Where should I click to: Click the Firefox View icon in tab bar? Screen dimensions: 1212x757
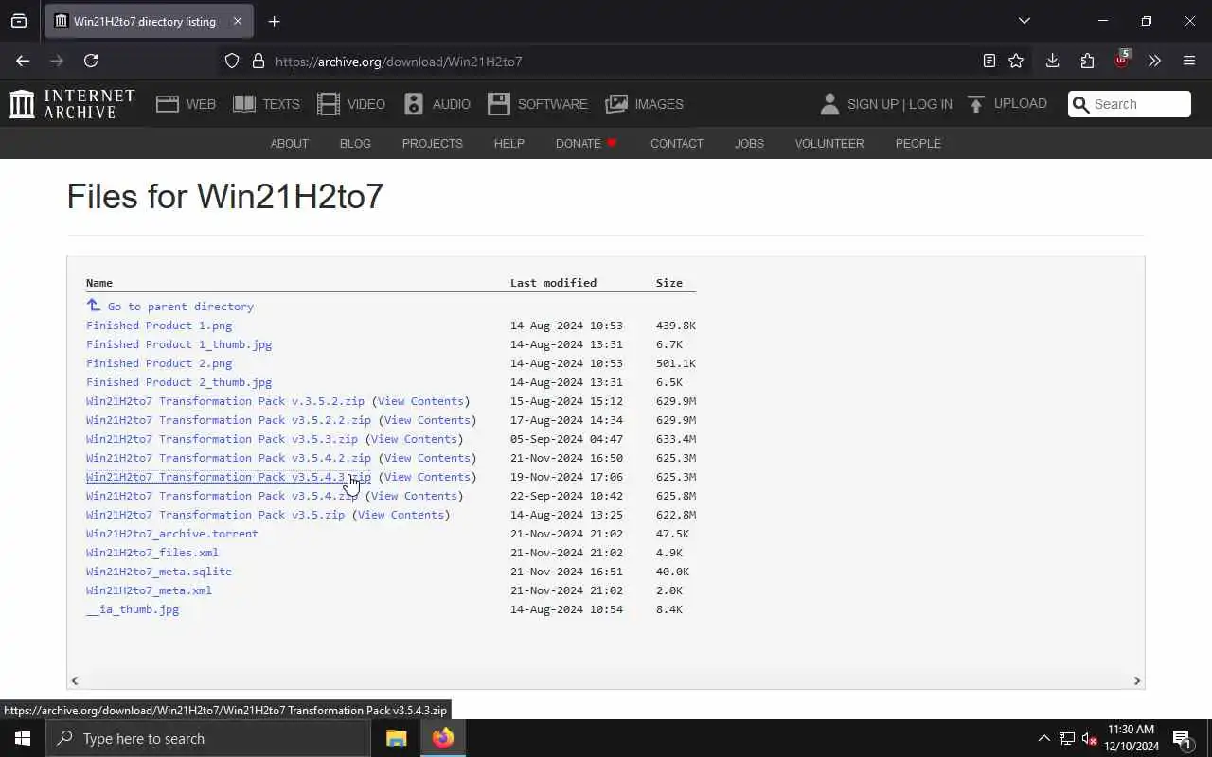point(19,21)
